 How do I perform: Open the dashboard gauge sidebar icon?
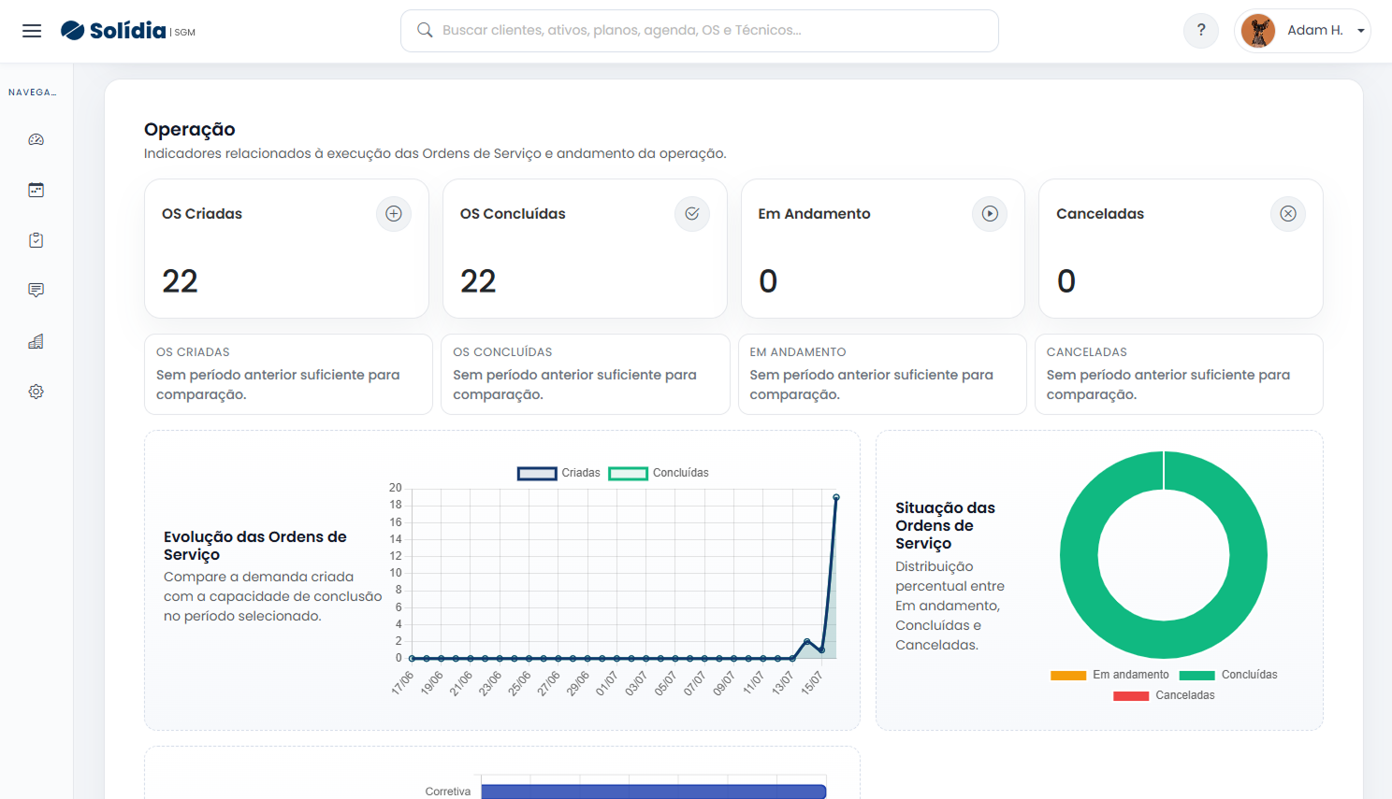(x=36, y=139)
